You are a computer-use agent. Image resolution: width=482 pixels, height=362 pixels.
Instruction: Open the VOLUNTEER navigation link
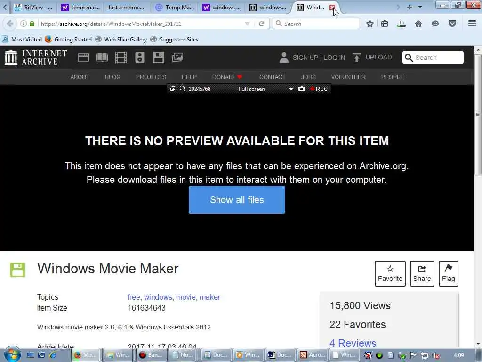point(348,77)
